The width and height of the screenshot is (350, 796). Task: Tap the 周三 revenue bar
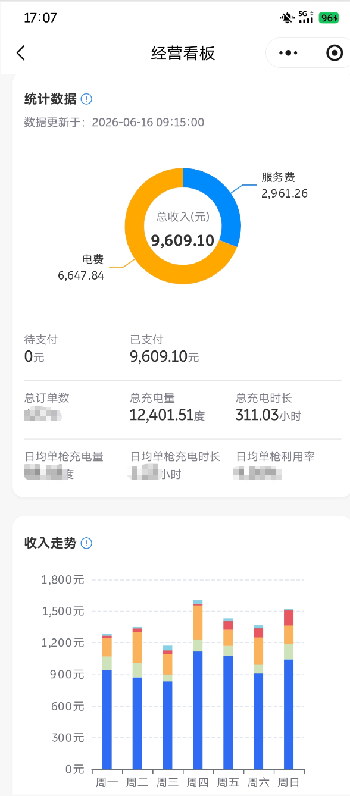(x=167, y=707)
